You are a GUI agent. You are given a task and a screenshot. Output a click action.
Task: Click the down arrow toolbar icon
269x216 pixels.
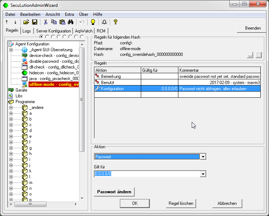[15, 22]
